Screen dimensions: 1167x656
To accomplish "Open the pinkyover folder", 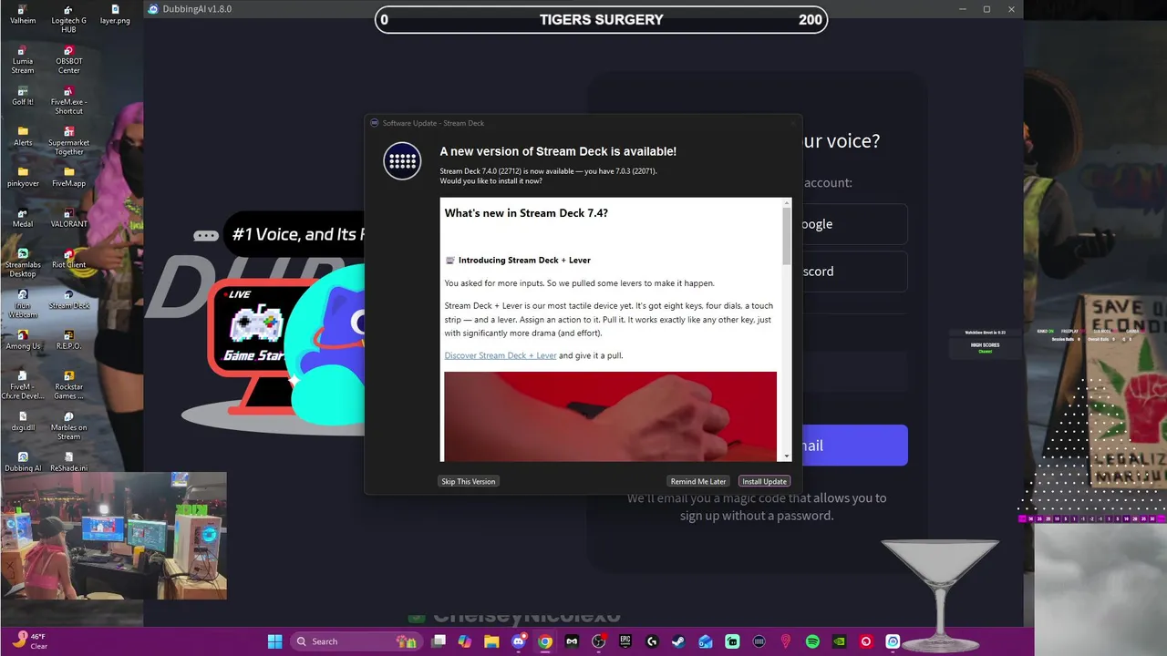I will (23, 177).
